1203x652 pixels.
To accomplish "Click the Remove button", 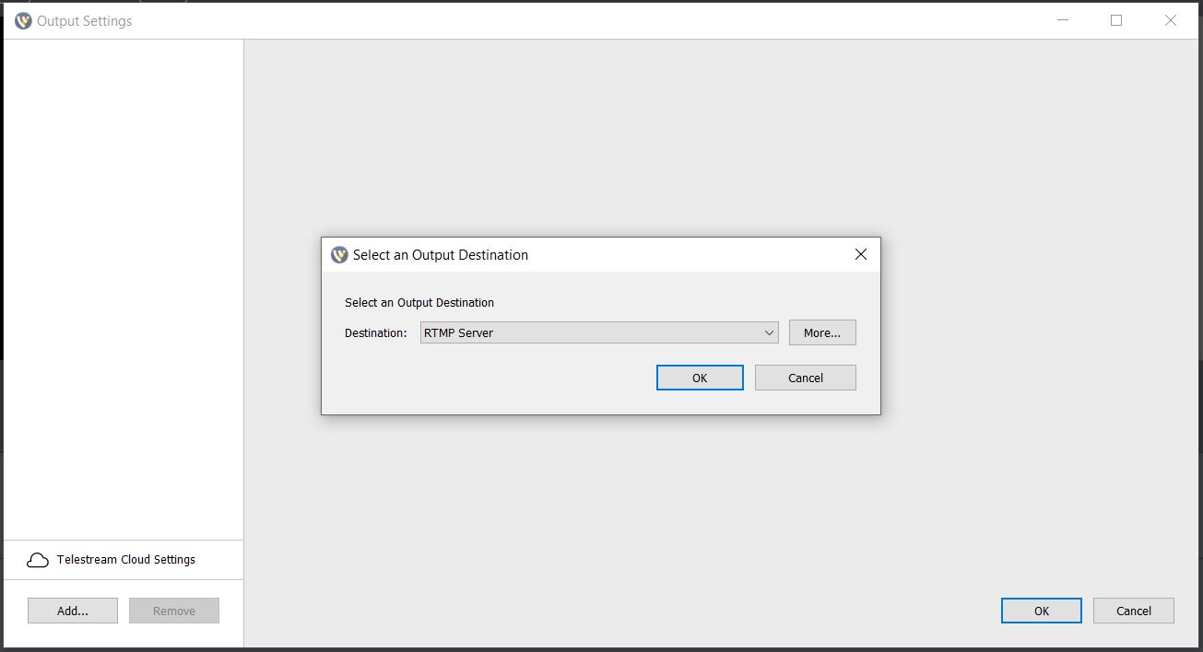I will 173,610.
